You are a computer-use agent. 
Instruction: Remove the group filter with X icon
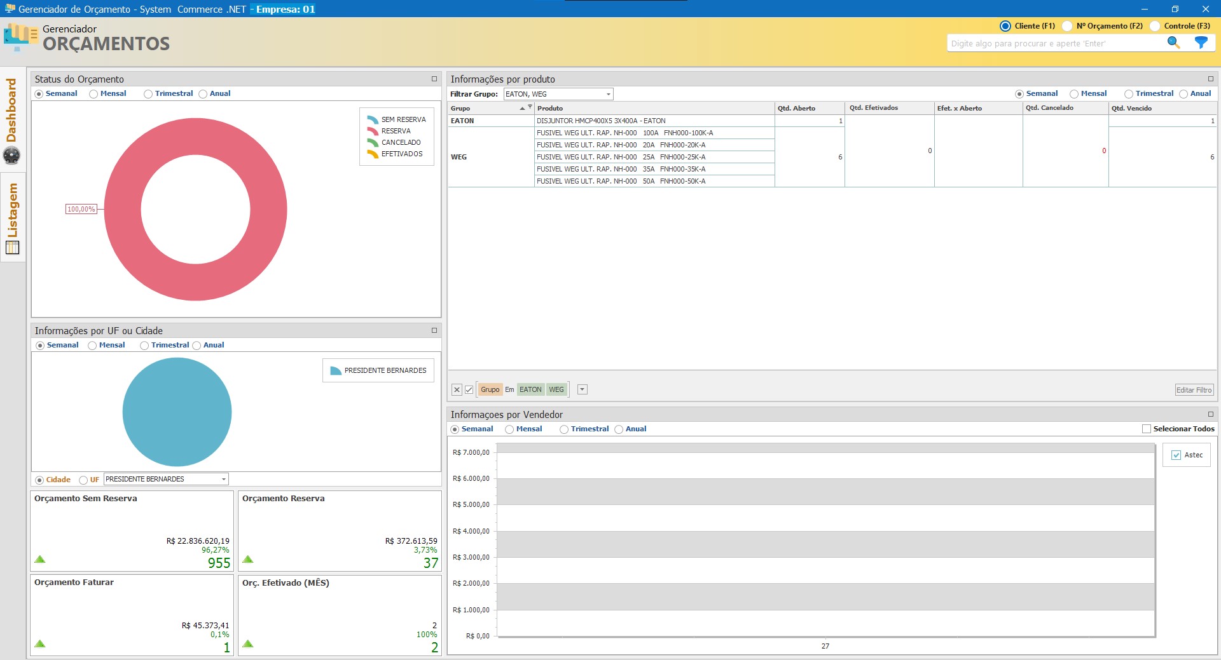tap(457, 390)
